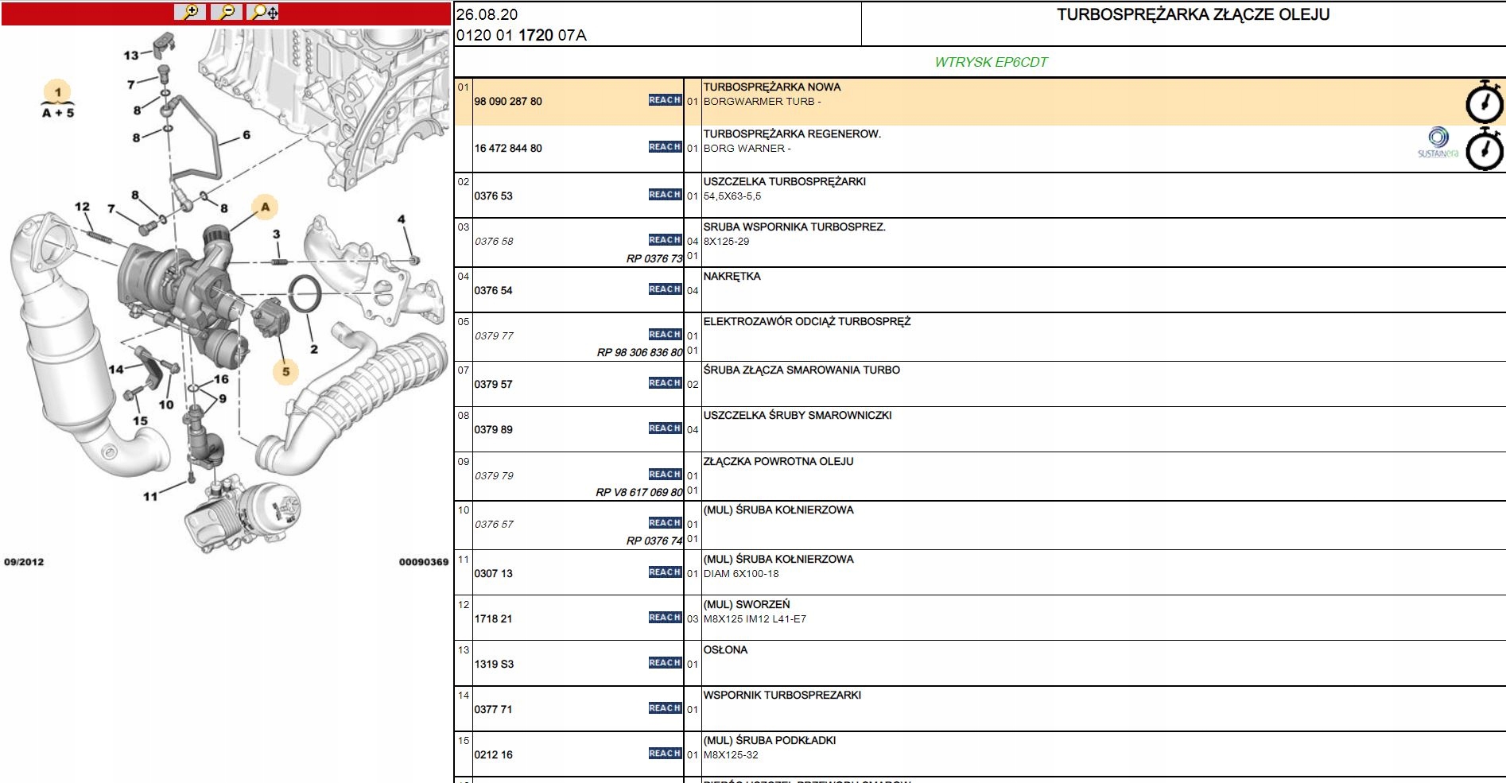Open replacement link RP 98 306 836 80
This screenshot has width=1506, height=783.
point(640,352)
